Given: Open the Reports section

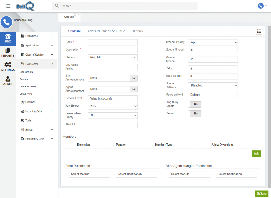Looking at the screenshot, I should click(x=8, y=52).
